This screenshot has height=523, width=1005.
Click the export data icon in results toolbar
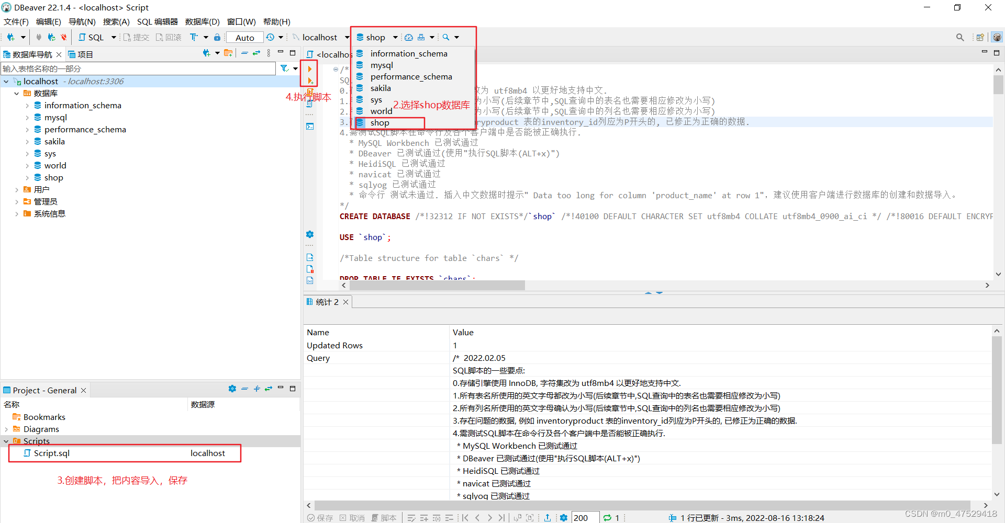click(547, 518)
